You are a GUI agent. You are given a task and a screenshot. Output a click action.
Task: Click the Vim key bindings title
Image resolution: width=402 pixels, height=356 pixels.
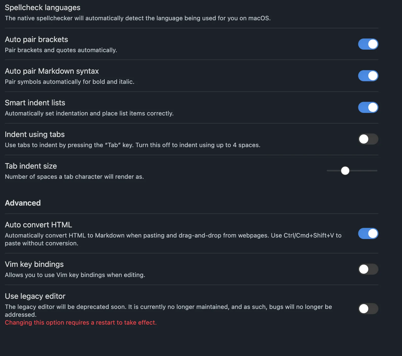pyautogui.click(x=34, y=264)
